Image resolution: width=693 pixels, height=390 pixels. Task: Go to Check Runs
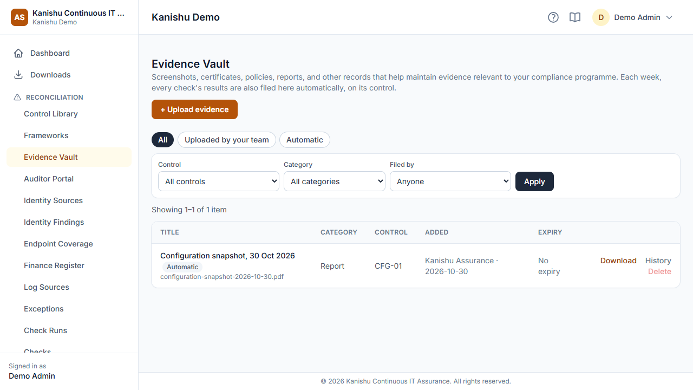69,330
